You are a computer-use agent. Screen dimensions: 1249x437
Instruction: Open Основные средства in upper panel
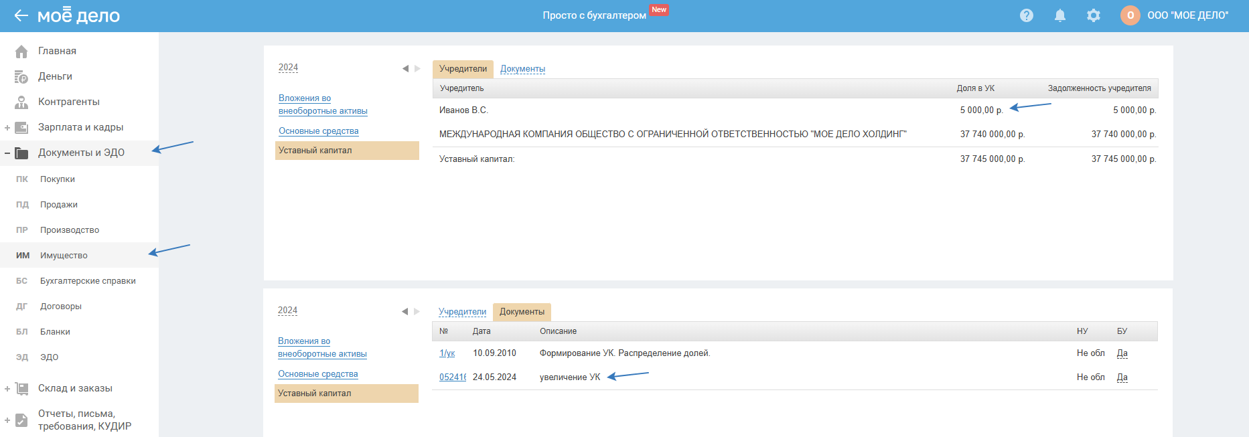(319, 131)
